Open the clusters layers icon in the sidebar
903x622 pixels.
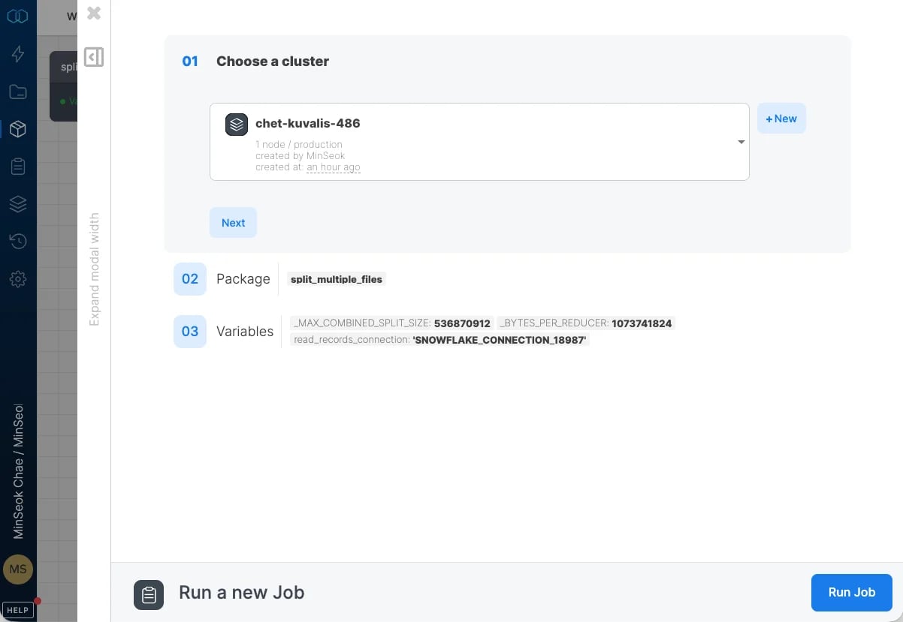coord(18,204)
